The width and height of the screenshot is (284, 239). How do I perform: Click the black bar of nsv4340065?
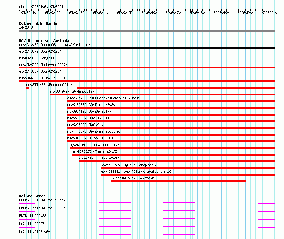click(x=147, y=48)
